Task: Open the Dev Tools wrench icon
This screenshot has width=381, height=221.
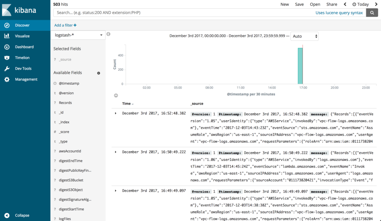Action: (x=7, y=69)
